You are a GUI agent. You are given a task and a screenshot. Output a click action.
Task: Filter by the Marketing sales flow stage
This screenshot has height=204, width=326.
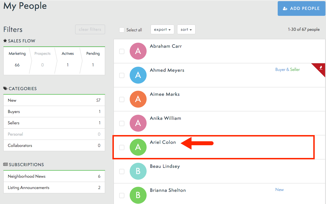(17, 59)
